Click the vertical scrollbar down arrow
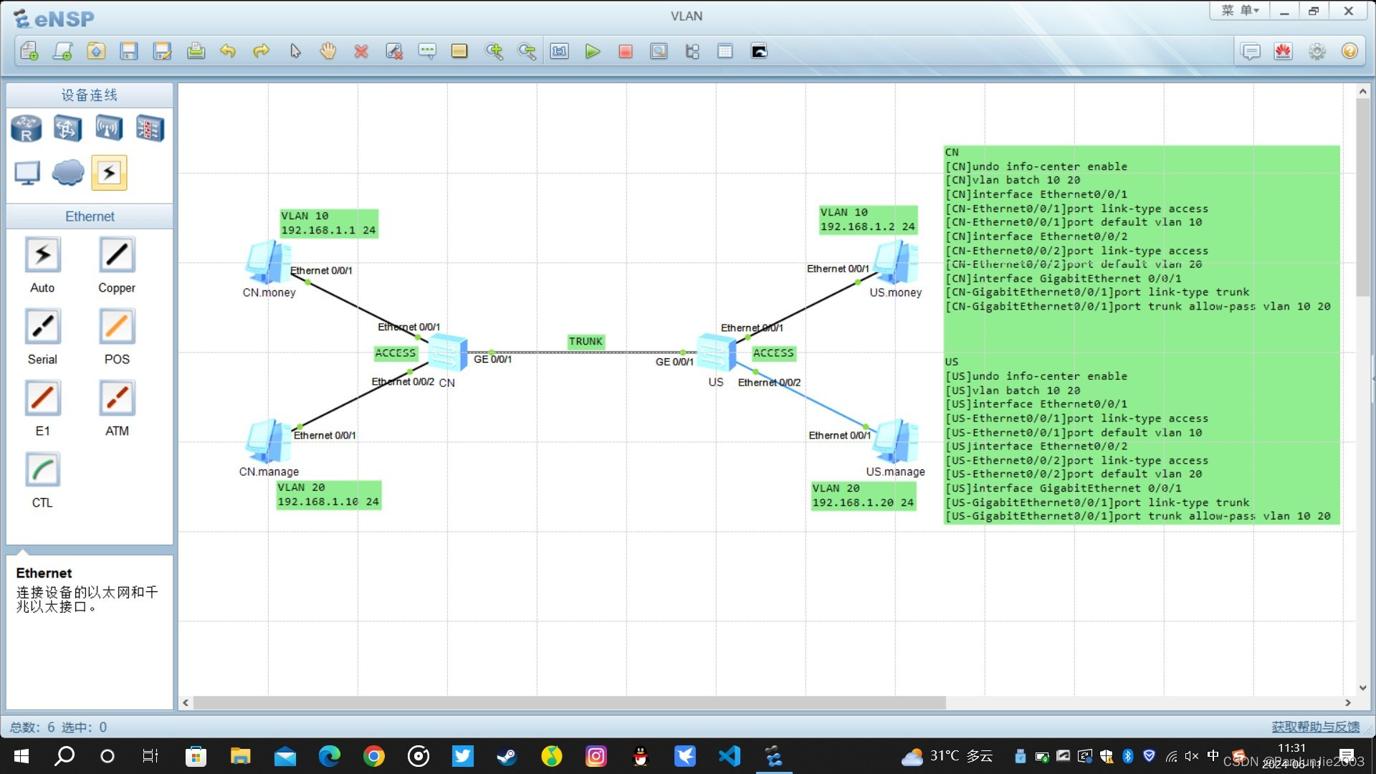The height and width of the screenshot is (774, 1376). 1362,688
